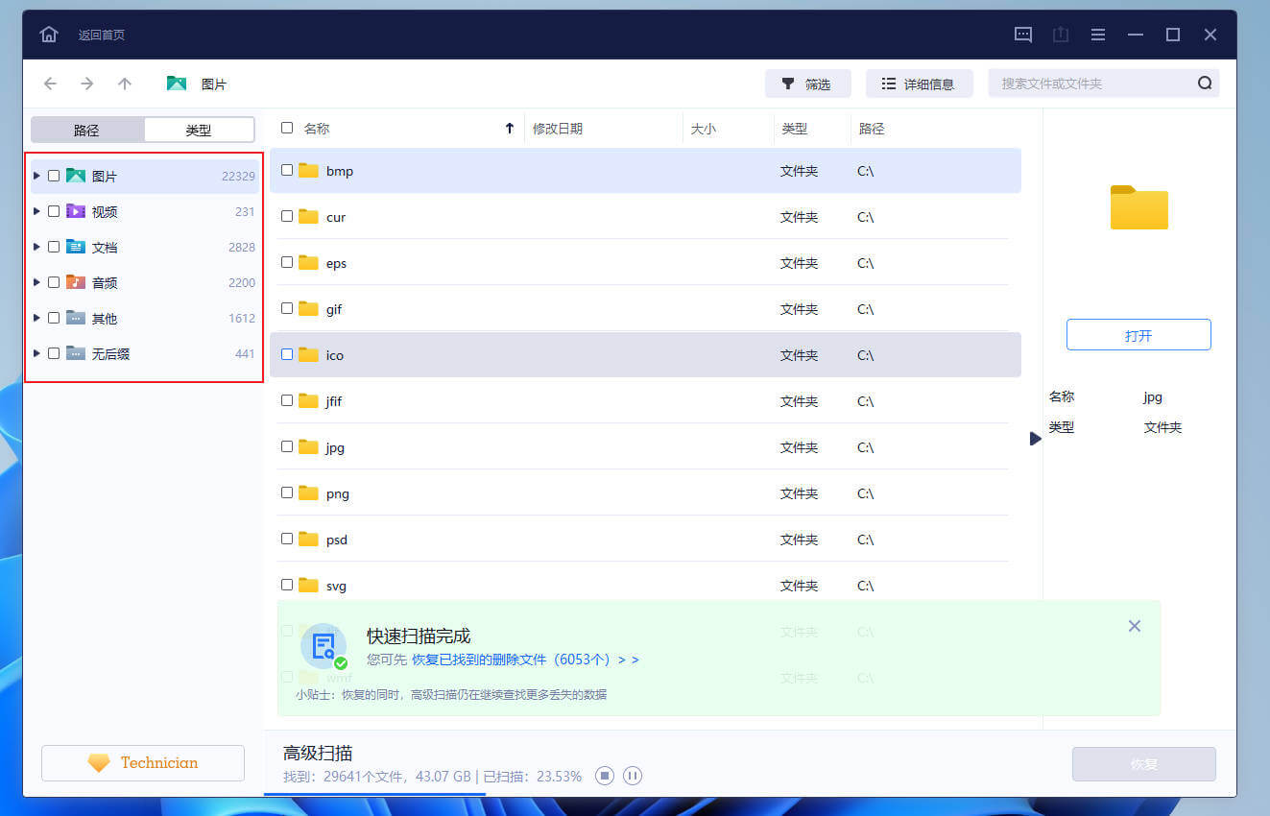Screen dimensions: 1270x816
Task: Click the Home icon in the title bar
Action: 48,34
